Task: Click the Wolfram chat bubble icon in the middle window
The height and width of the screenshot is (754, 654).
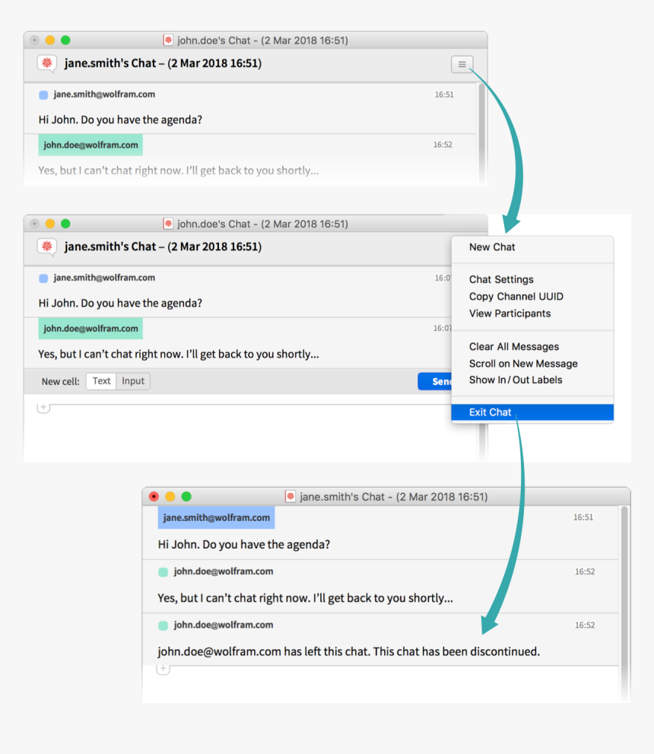Action: tap(47, 247)
